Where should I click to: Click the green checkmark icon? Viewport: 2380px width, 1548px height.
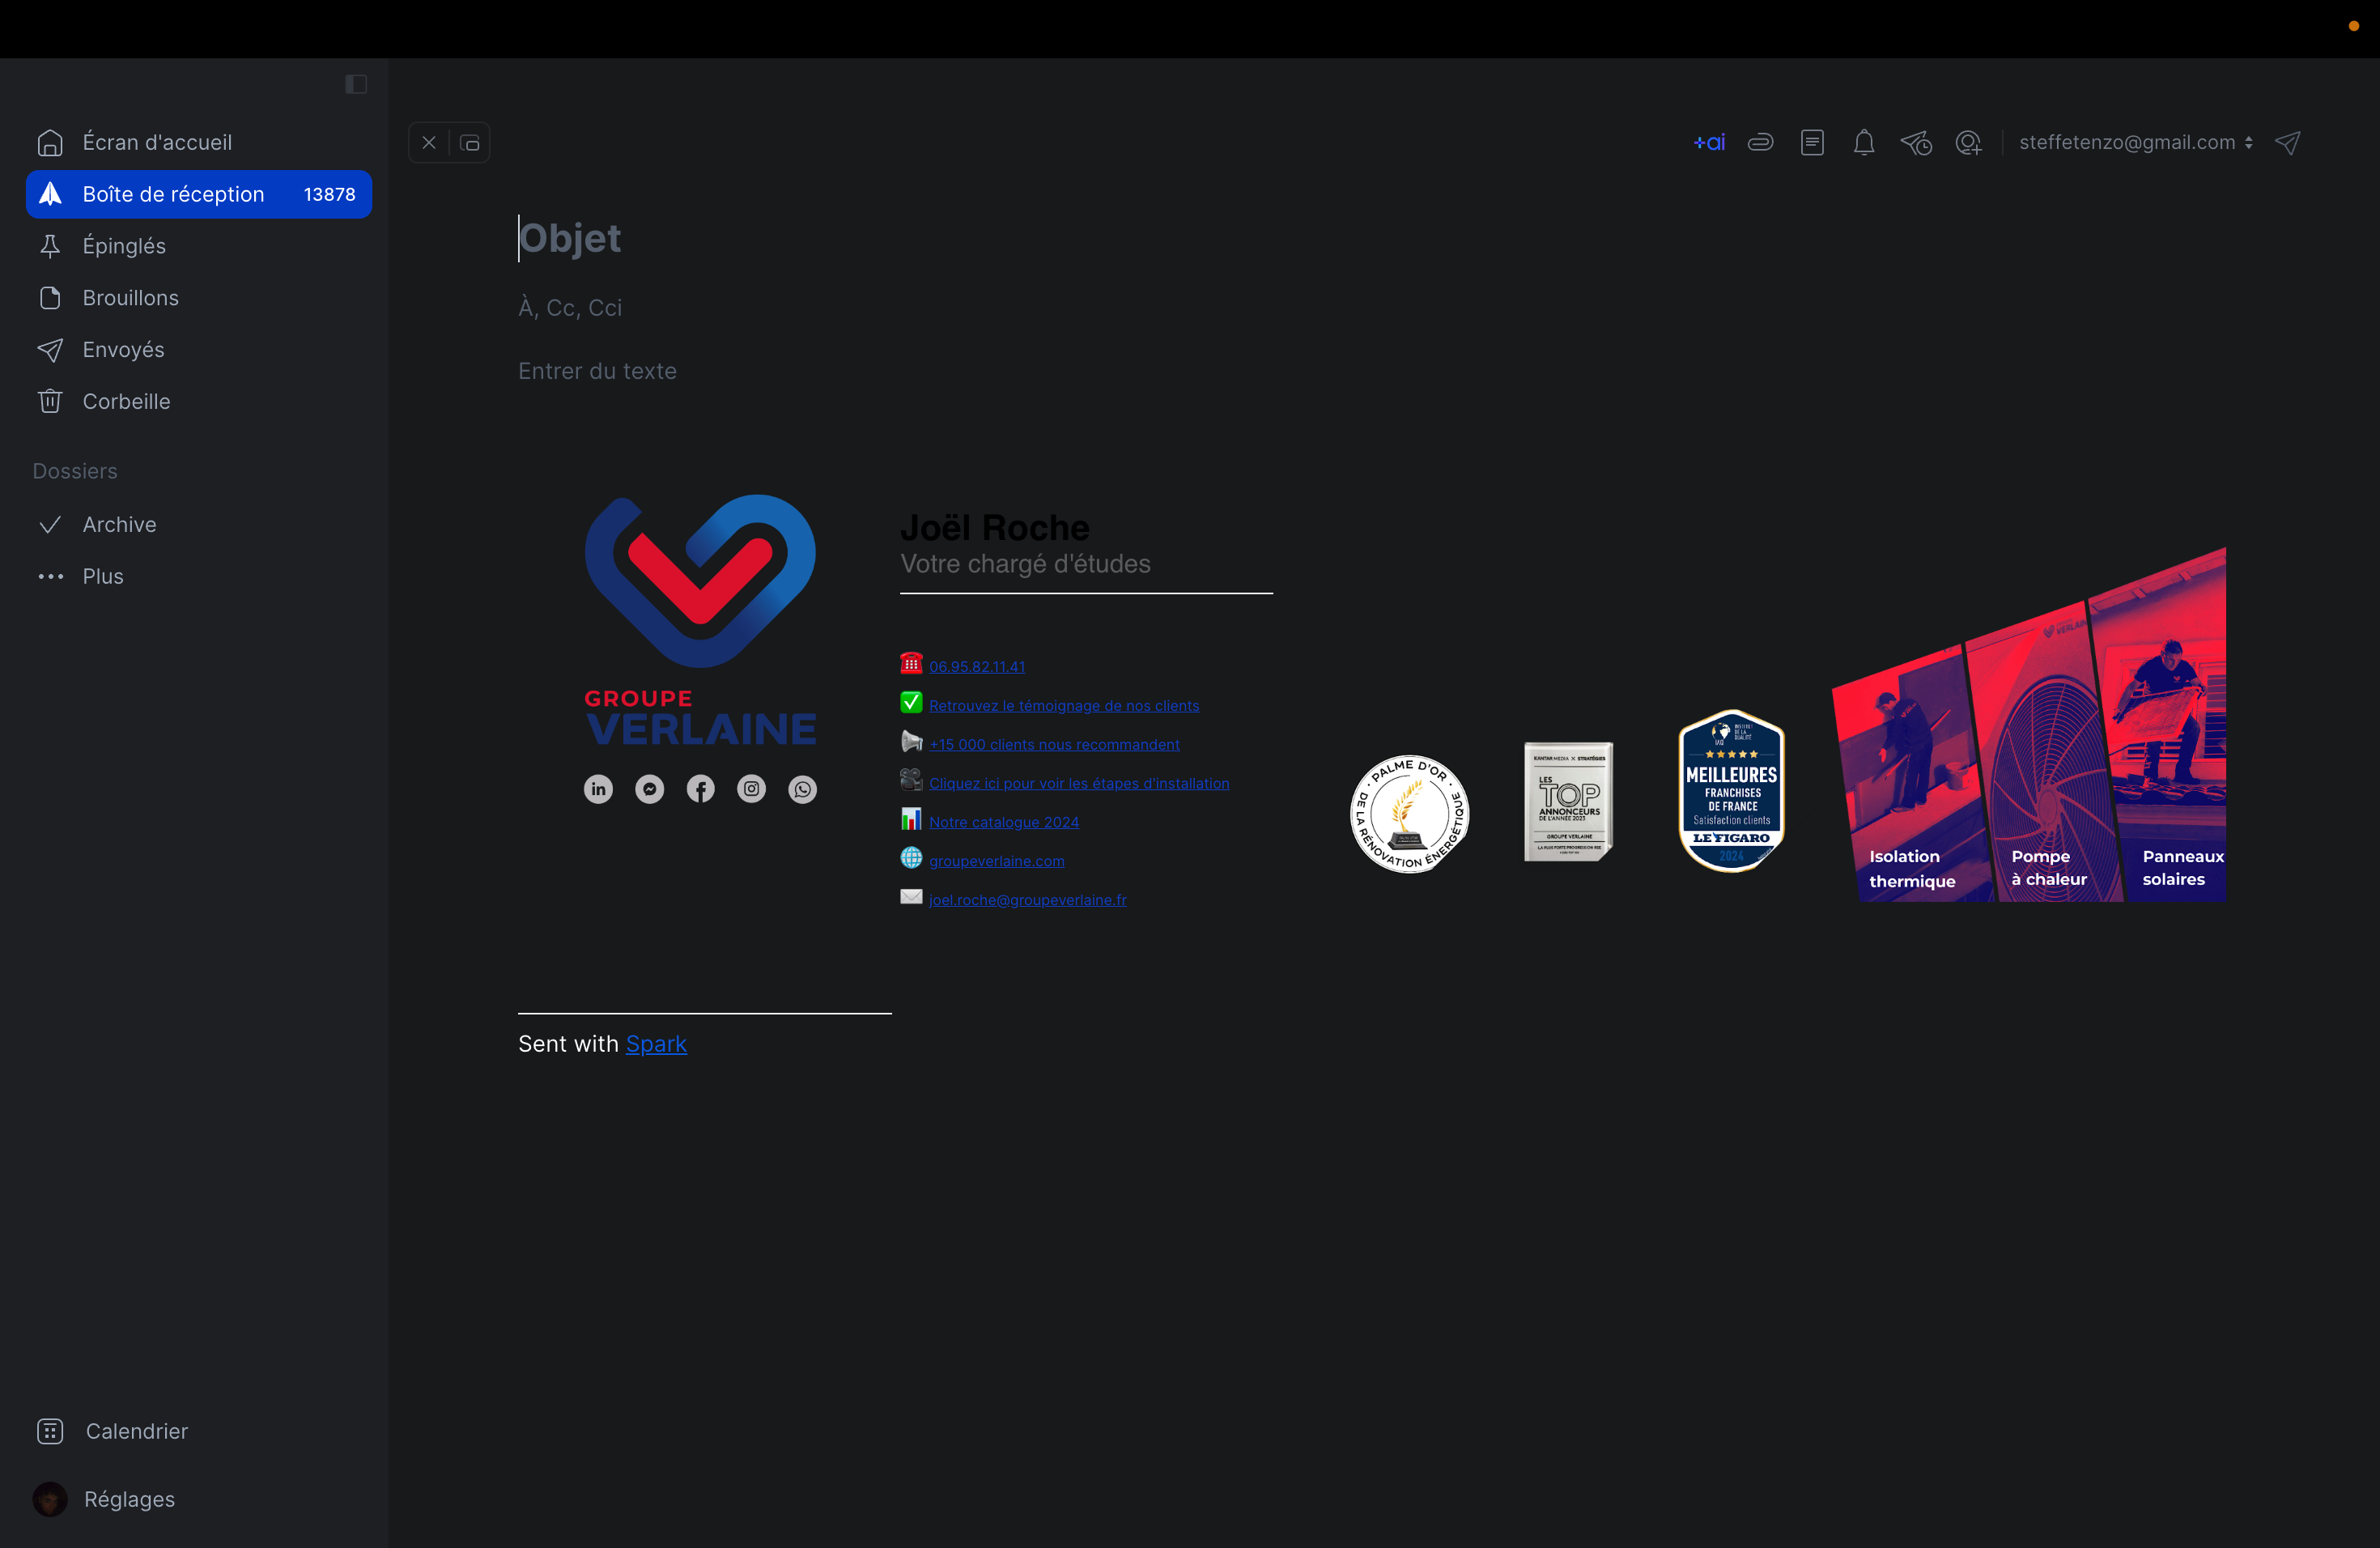(x=911, y=702)
